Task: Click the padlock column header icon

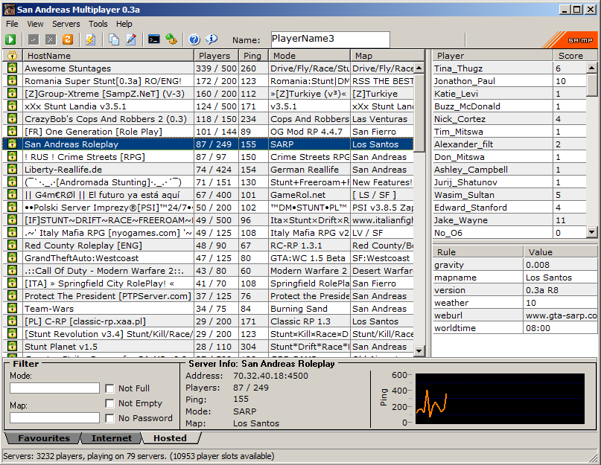Action: click(12, 56)
